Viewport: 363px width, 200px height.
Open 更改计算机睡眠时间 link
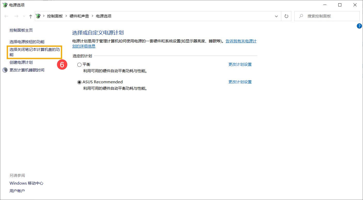(27, 70)
